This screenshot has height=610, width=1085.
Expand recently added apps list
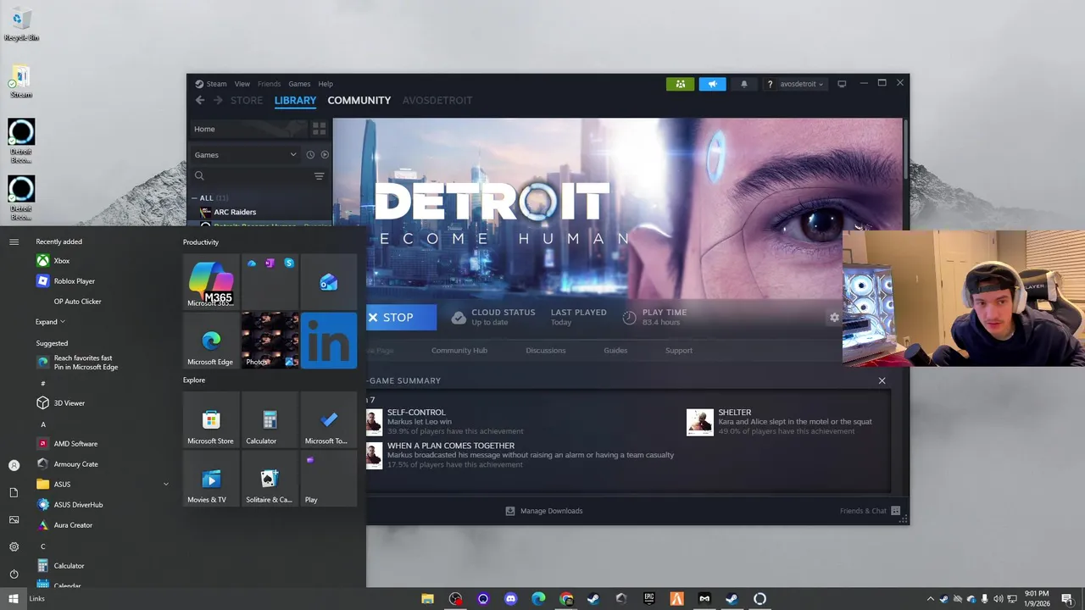50,322
